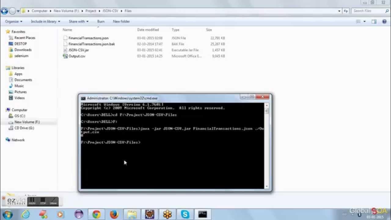Open Google Chrome from the taskbar
The height and width of the screenshot is (220, 391).
(x=97, y=214)
